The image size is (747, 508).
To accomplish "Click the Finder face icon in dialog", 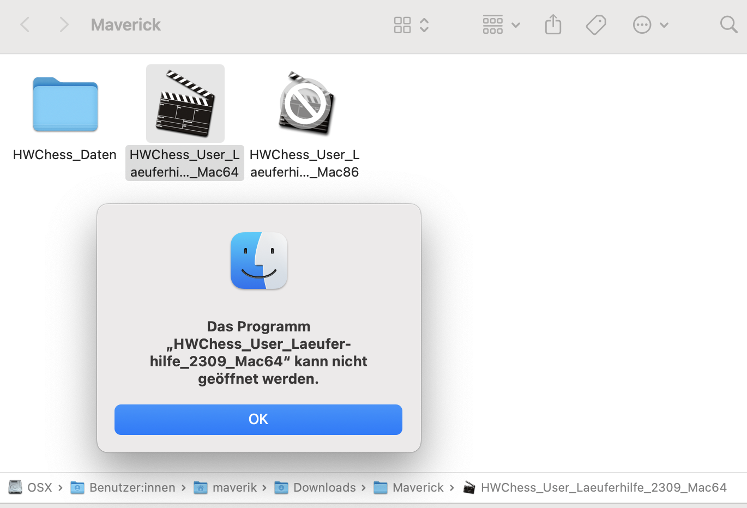I will pos(259,261).
